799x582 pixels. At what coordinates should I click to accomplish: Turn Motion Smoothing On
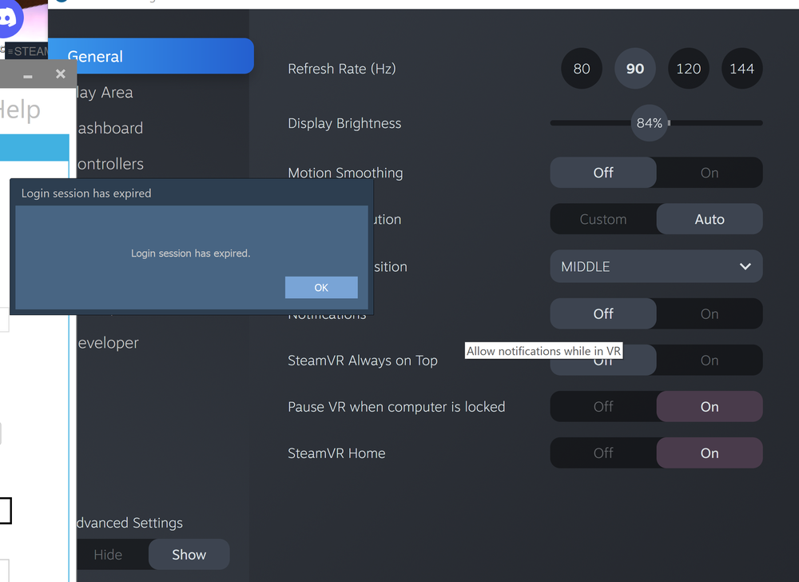click(710, 172)
